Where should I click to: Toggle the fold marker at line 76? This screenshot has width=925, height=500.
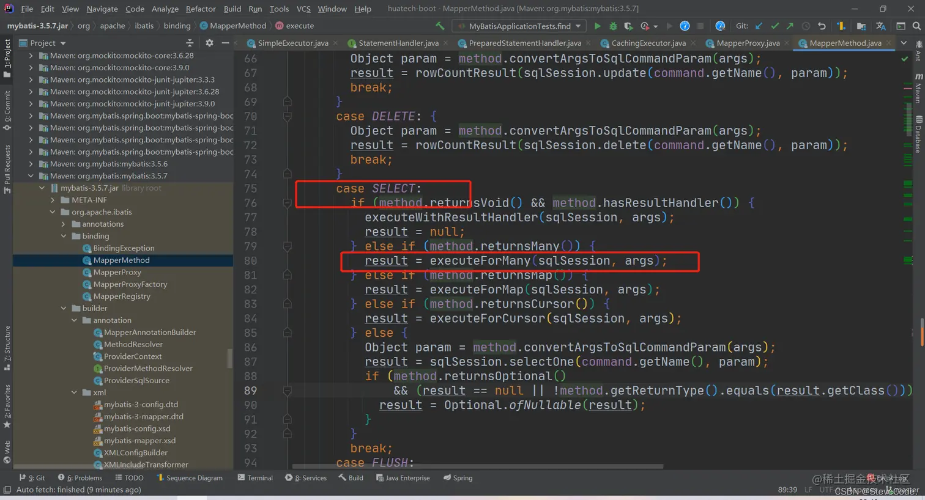click(x=287, y=203)
